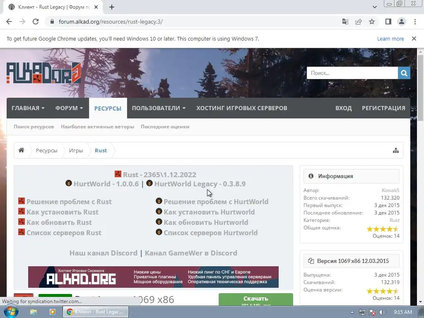Open Канал GameWer в Discord link
Viewport: 424px width, 318px height.
pyautogui.click(x=191, y=253)
